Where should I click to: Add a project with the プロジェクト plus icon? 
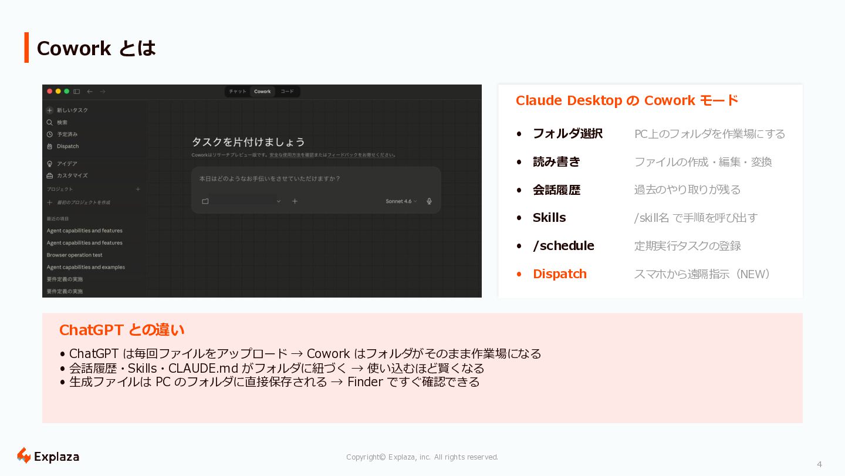coord(138,189)
